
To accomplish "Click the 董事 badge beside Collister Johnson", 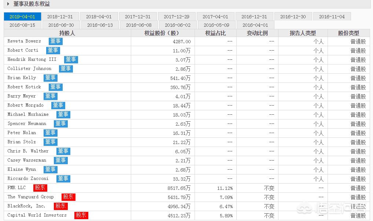I will pos(66,69).
